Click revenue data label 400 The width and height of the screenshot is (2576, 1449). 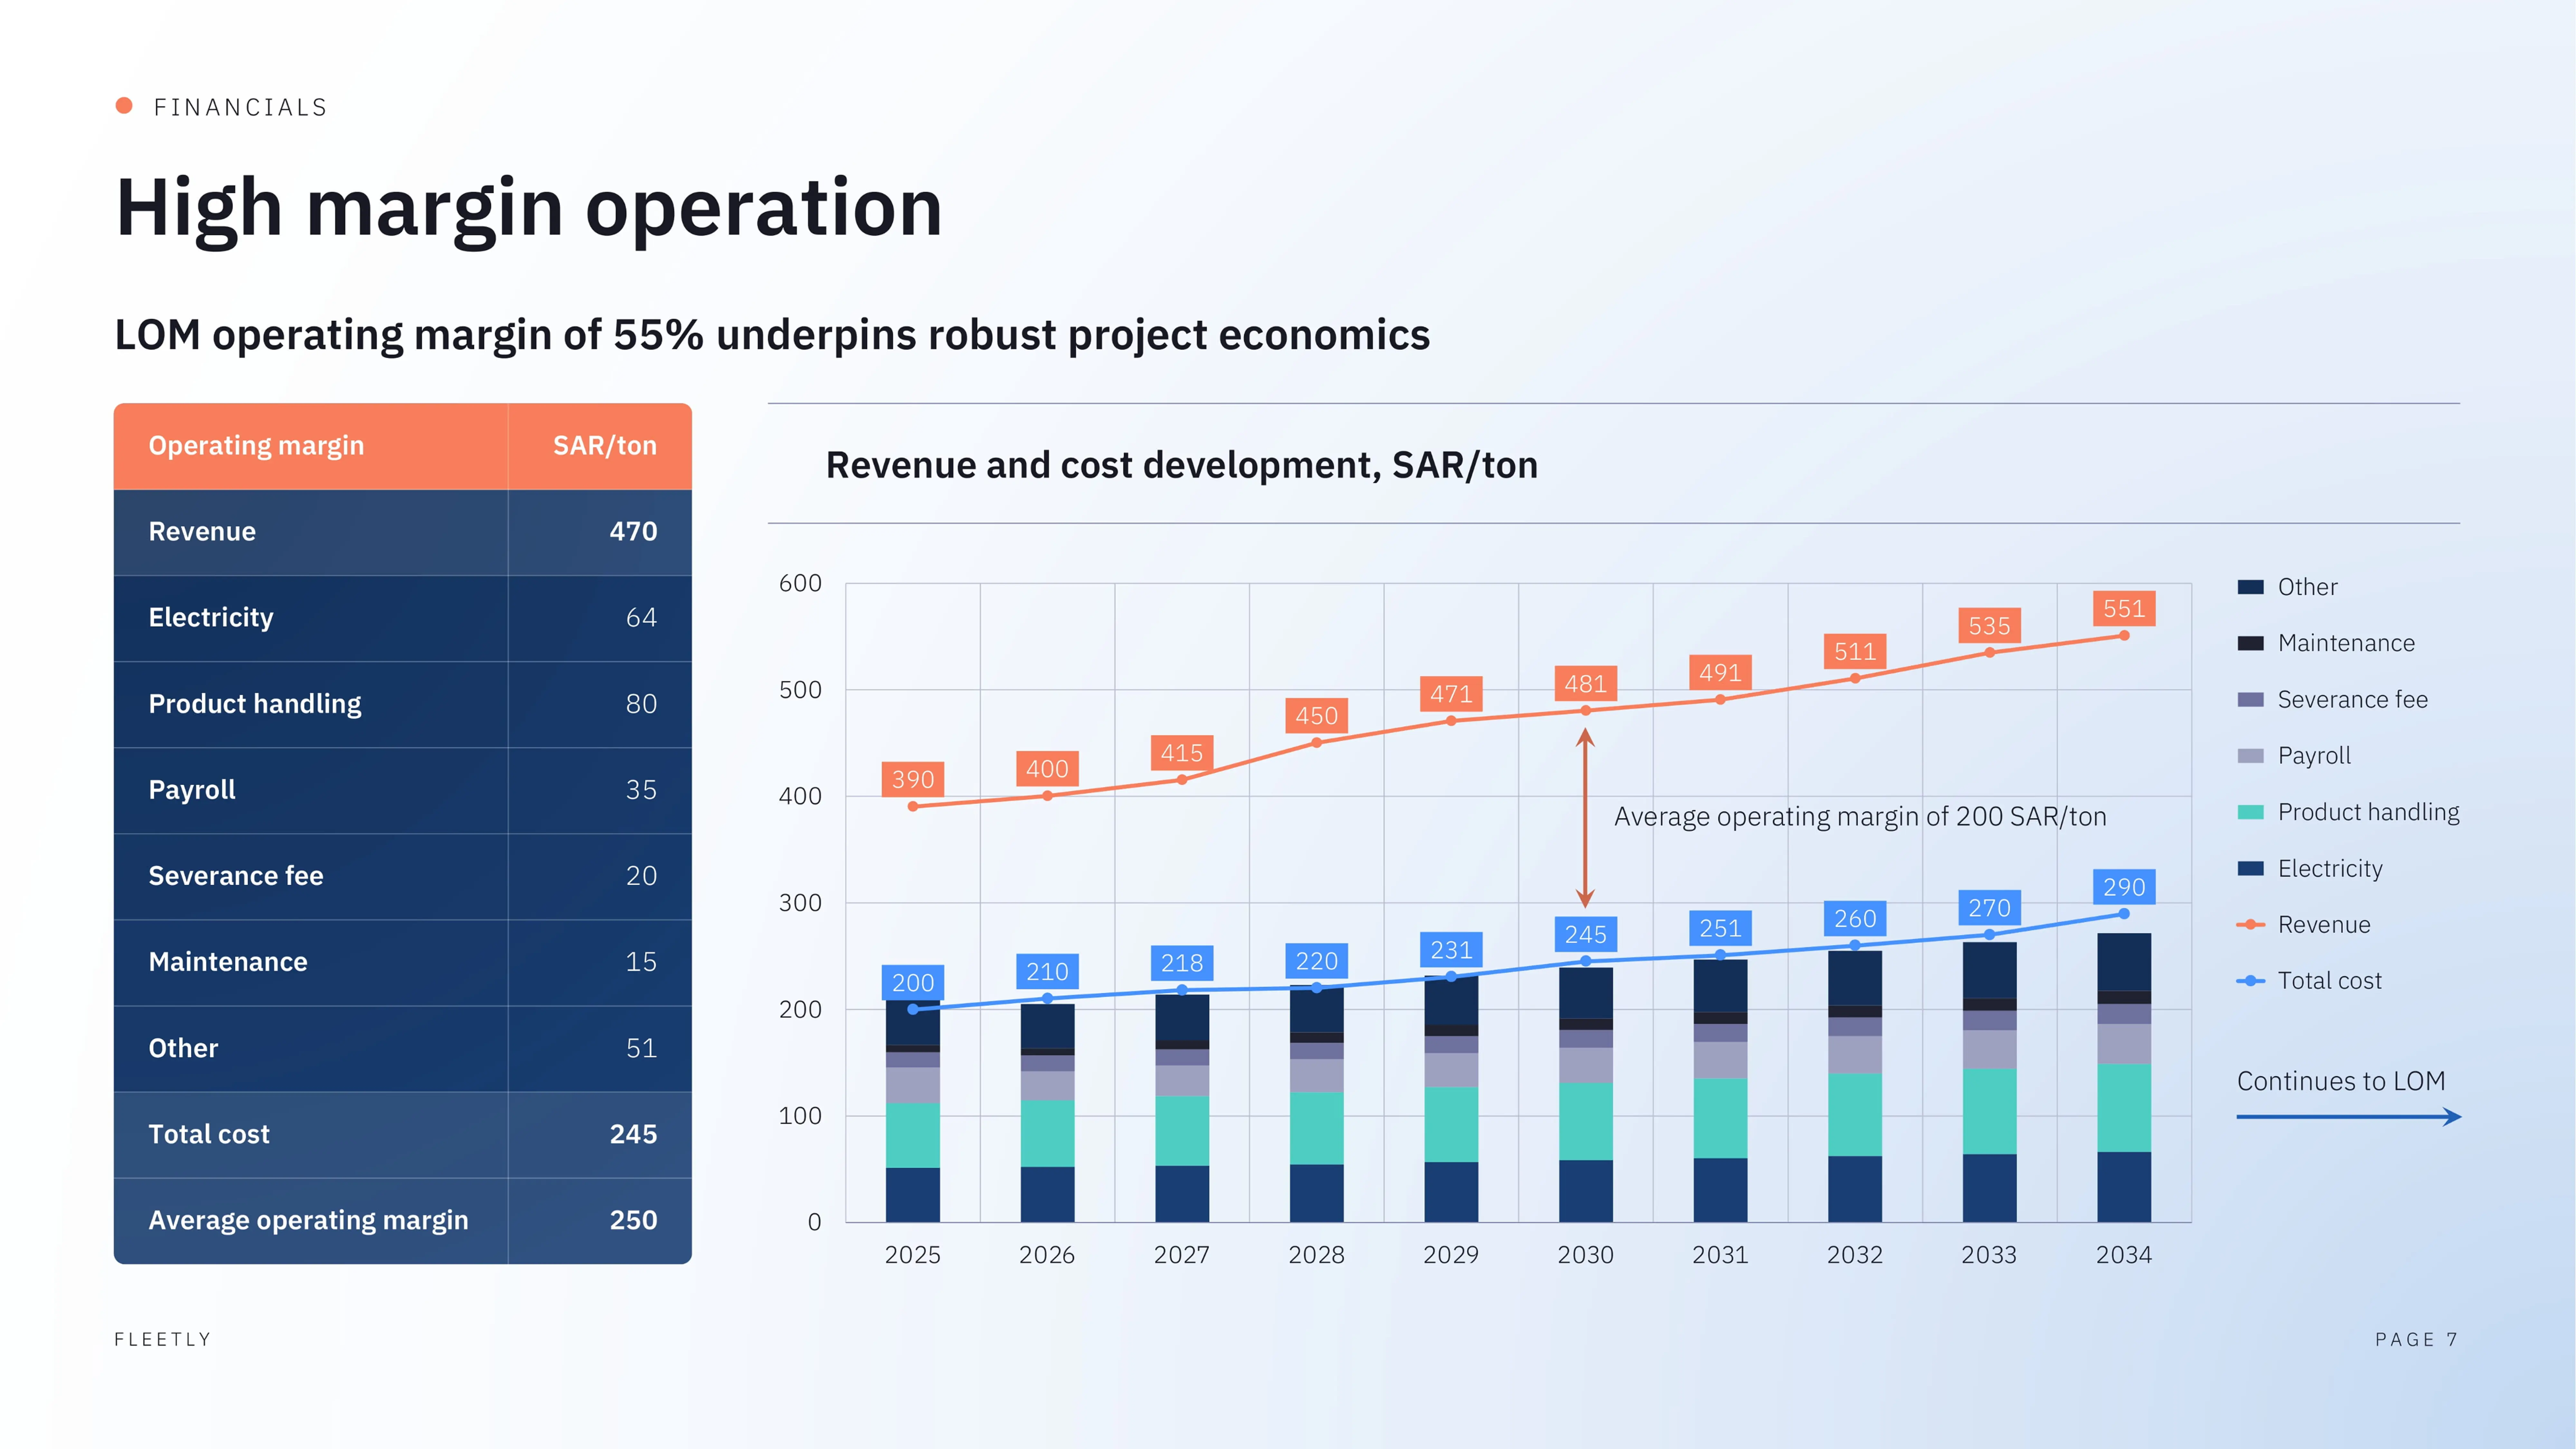click(x=1047, y=769)
